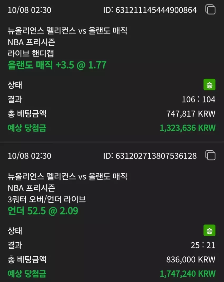Tap the 747,817 KRW bet amount

(x=191, y=114)
